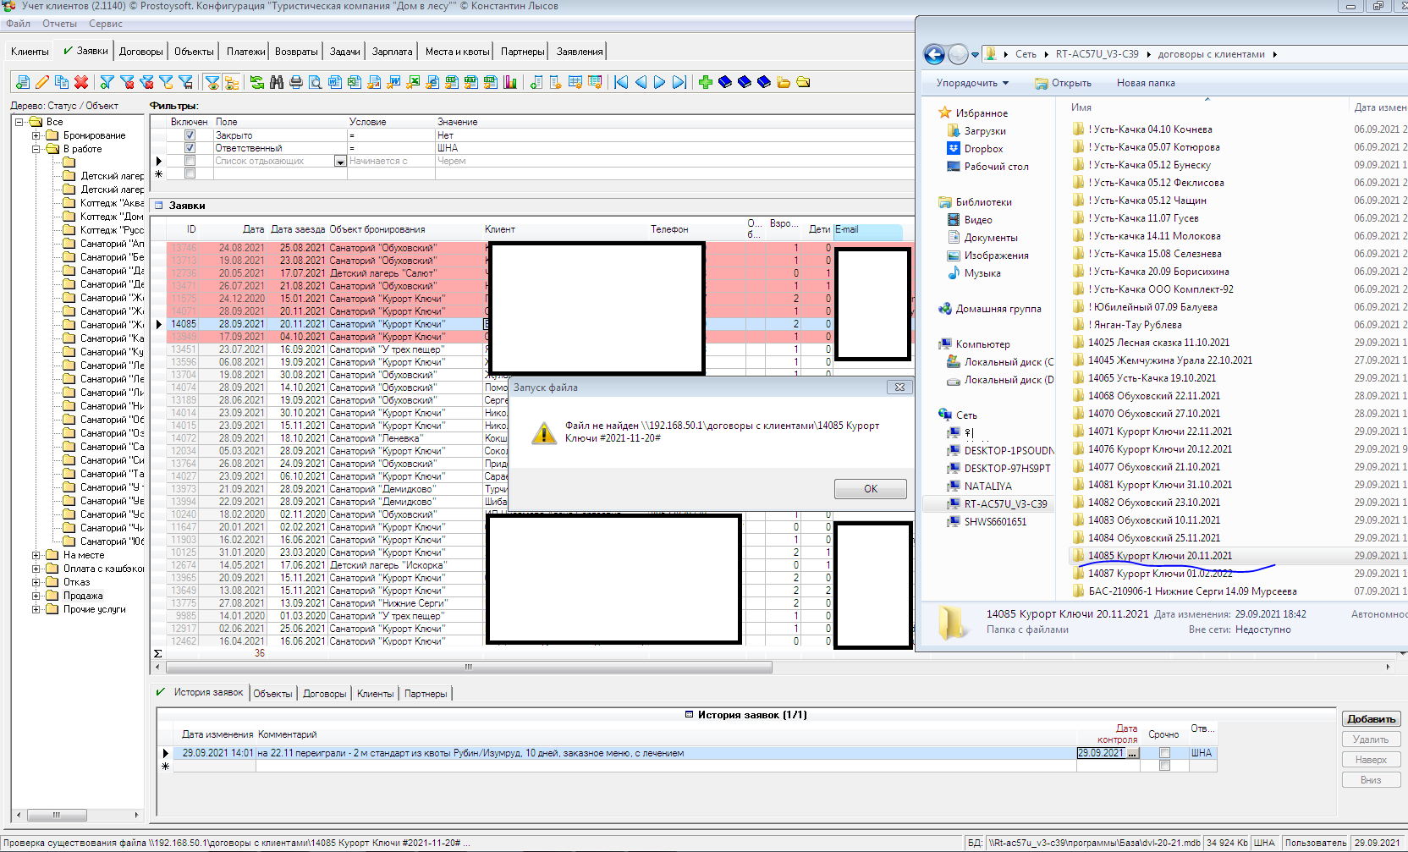The width and height of the screenshot is (1408, 852).
Task: Expand the 'Отказ' node in the status tree
Action: click(35, 581)
